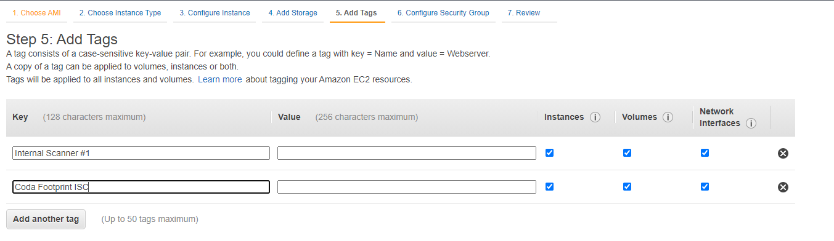Show info icon next to Network Interfaces

click(751, 123)
